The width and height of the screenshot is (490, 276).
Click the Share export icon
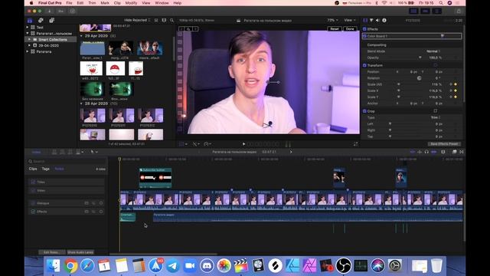(459, 11)
